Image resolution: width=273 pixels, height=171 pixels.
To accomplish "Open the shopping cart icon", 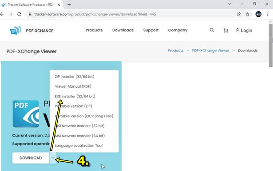I will pyautogui.click(x=226, y=30).
